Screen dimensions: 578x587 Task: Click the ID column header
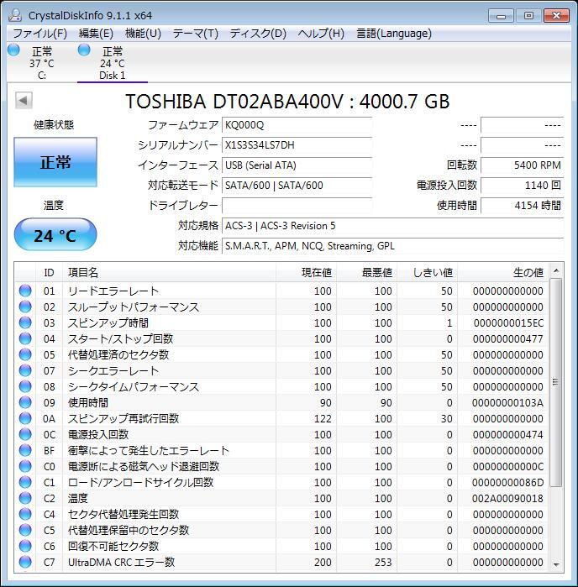(49, 273)
